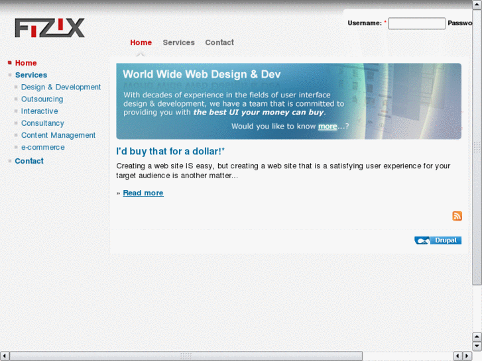This screenshot has height=361, width=482.
Task: Select Services in the sidebar menu
Action: [x=31, y=75]
